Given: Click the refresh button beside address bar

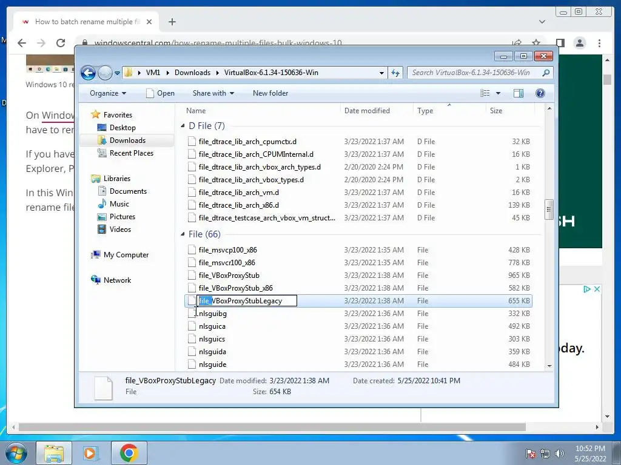Looking at the screenshot, I should click(395, 73).
